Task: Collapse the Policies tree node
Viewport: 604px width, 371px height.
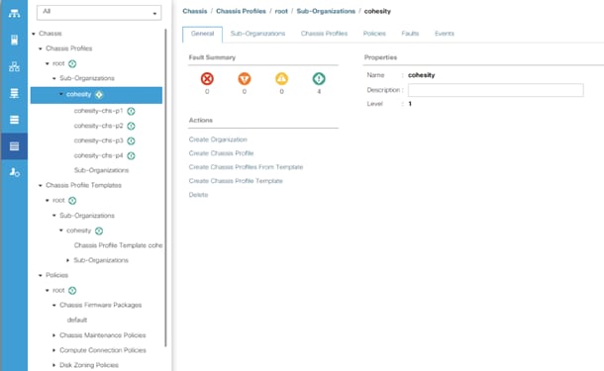Action: [x=41, y=276]
